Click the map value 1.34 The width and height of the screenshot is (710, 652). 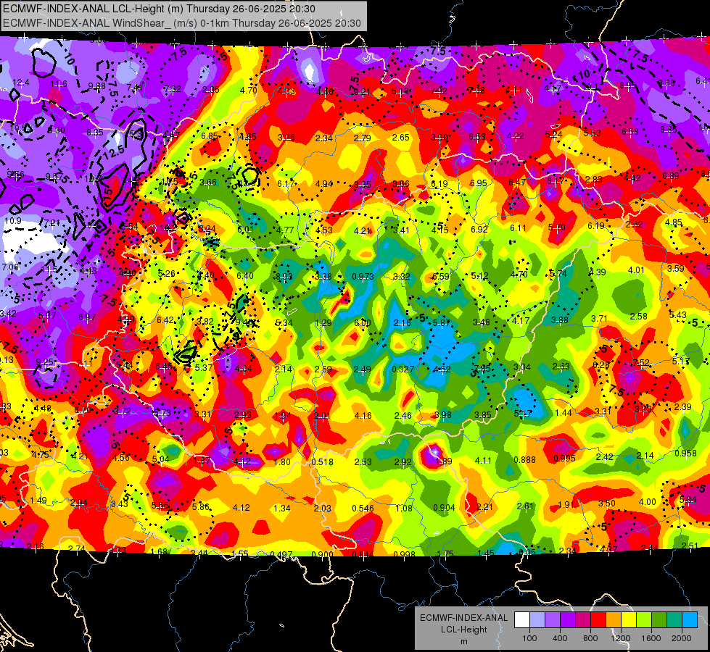point(282,508)
